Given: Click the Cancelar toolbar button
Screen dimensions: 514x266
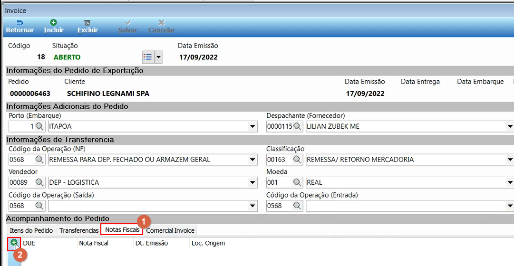Looking at the screenshot, I should [x=162, y=27].
